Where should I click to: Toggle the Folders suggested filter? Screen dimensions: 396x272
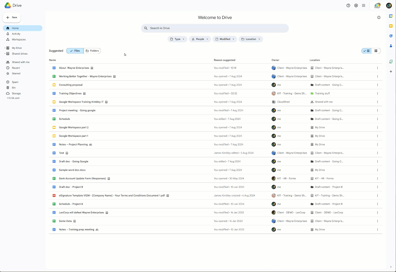pos(92,51)
